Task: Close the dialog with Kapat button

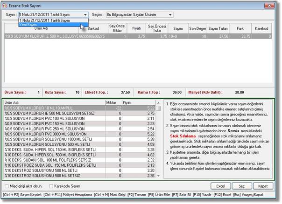Action: pyautogui.click(x=263, y=186)
